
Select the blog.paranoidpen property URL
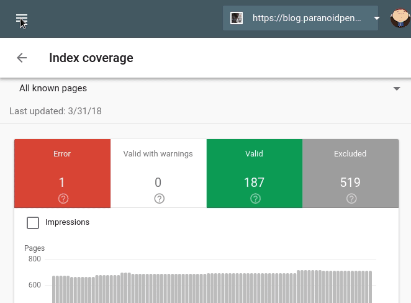point(307,18)
